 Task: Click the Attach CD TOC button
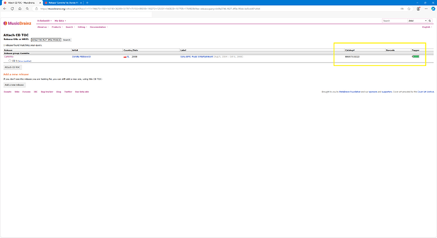click(x=12, y=67)
